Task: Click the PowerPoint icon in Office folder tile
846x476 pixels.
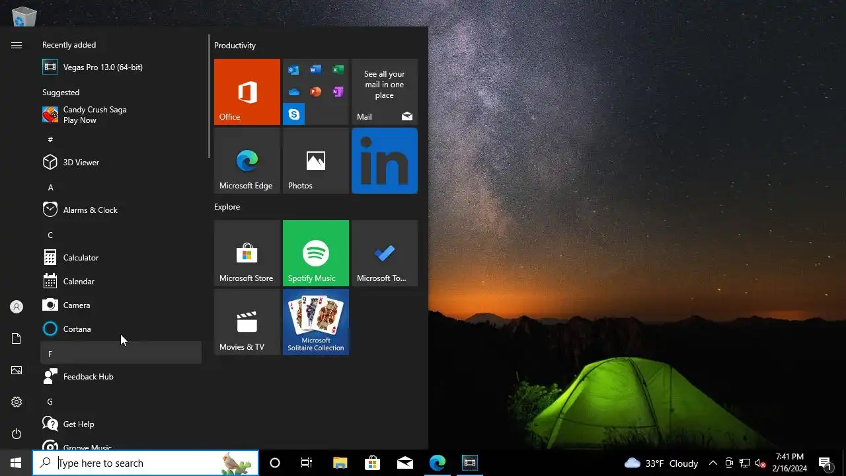Action: 316,92
